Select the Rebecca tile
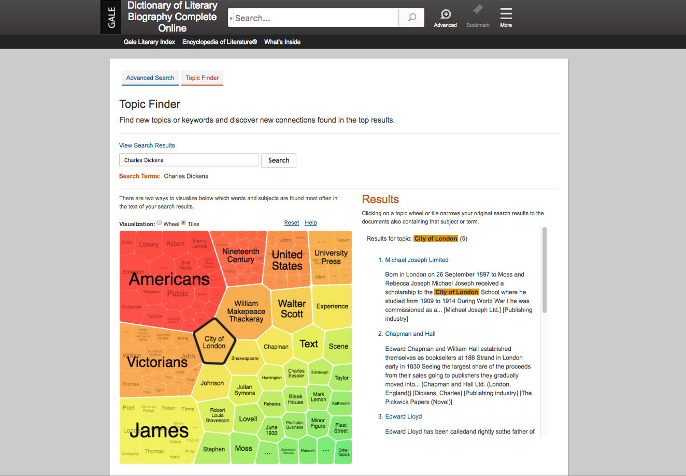The width and height of the screenshot is (686, 476). pyautogui.click(x=272, y=404)
